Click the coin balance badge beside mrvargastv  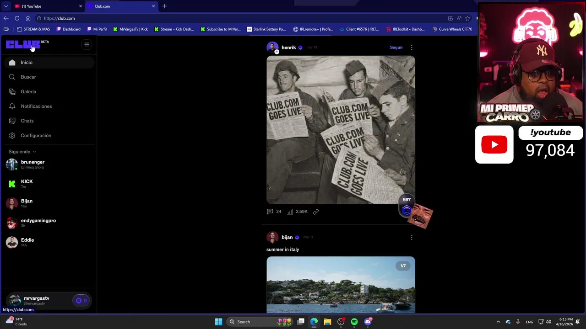81,301
